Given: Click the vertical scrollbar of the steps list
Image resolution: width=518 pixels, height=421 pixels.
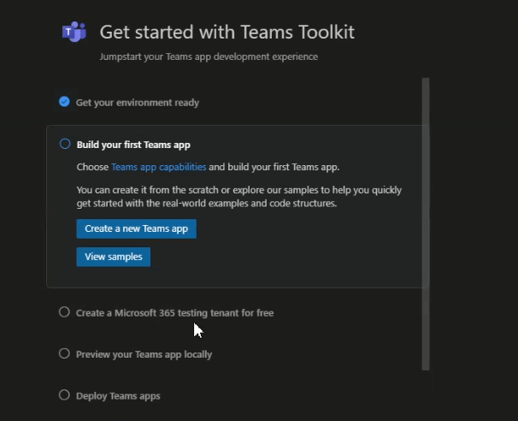Looking at the screenshot, I should click(x=426, y=224).
